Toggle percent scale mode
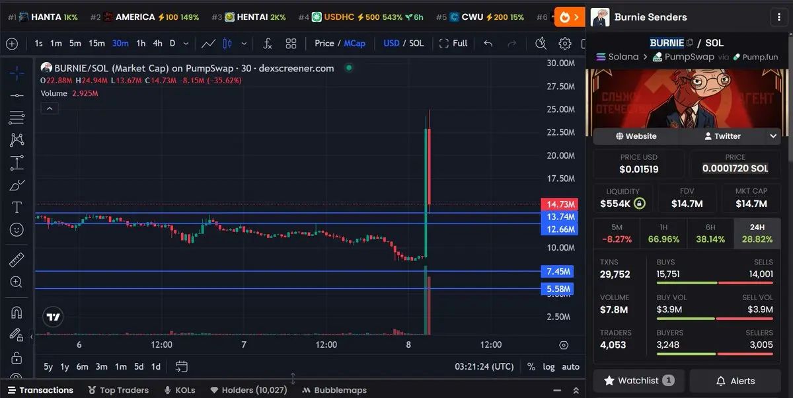 point(531,367)
